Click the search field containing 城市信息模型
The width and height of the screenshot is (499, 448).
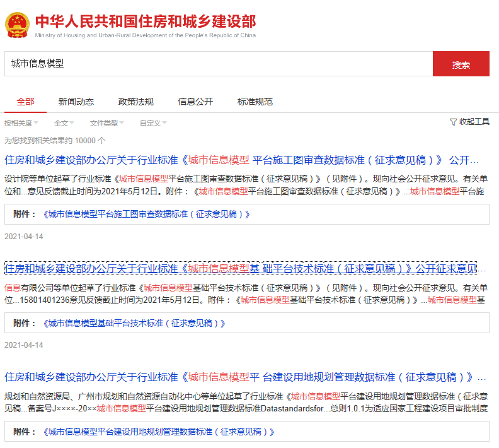coord(218,64)
